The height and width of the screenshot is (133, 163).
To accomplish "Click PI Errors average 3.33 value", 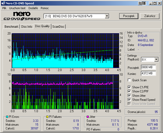I will (x=36, y=121).
